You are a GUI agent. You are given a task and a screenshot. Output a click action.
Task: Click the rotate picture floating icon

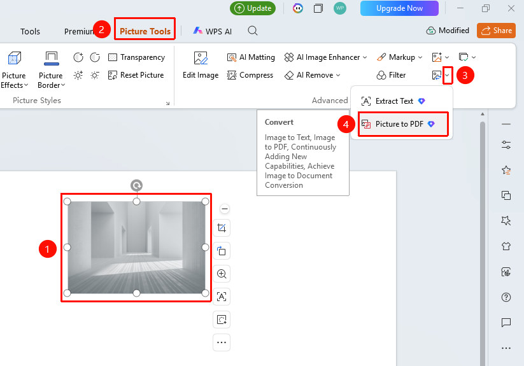(x=222, y=251)
